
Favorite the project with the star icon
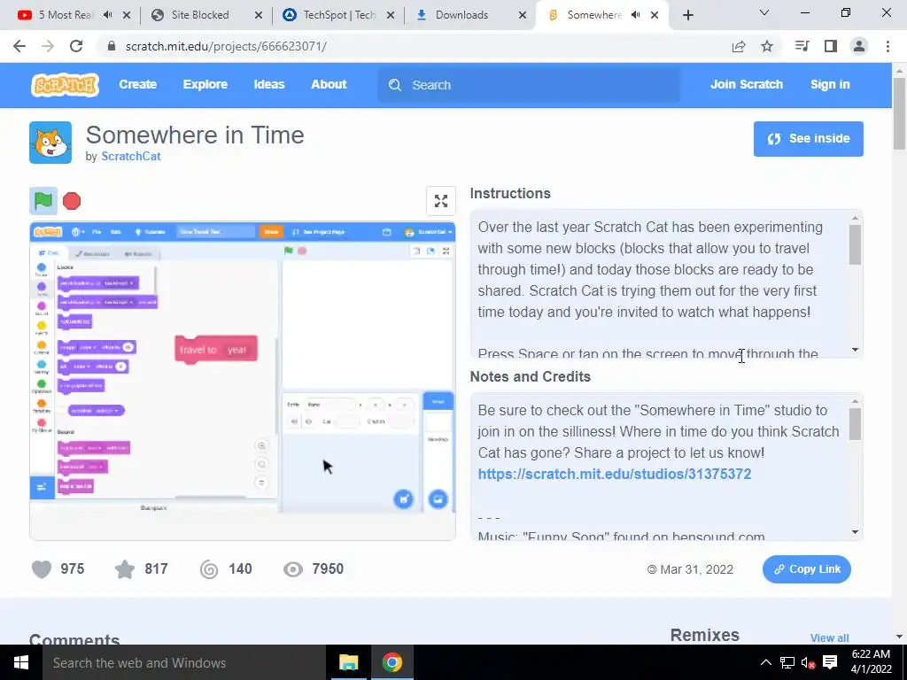pyautogui.click(x=124, y=569)
